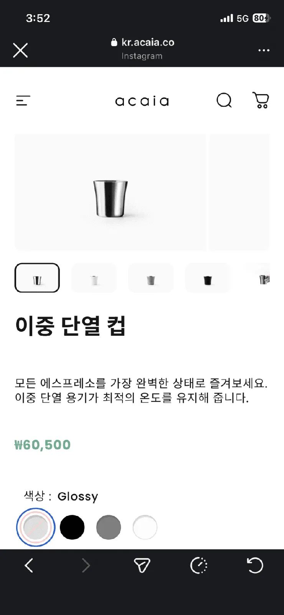
Task: Select the white cup thumbnail
Action: (94, 278)
